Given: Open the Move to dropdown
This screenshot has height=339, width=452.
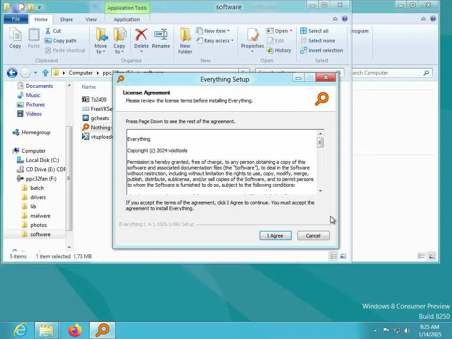Looking at the screenshot, I should point(101,41).
